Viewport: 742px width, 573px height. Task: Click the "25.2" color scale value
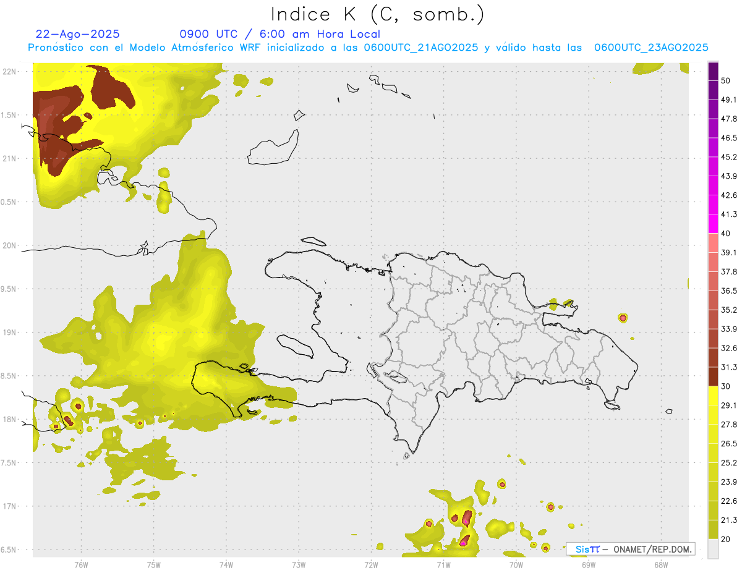coord(729,462)
